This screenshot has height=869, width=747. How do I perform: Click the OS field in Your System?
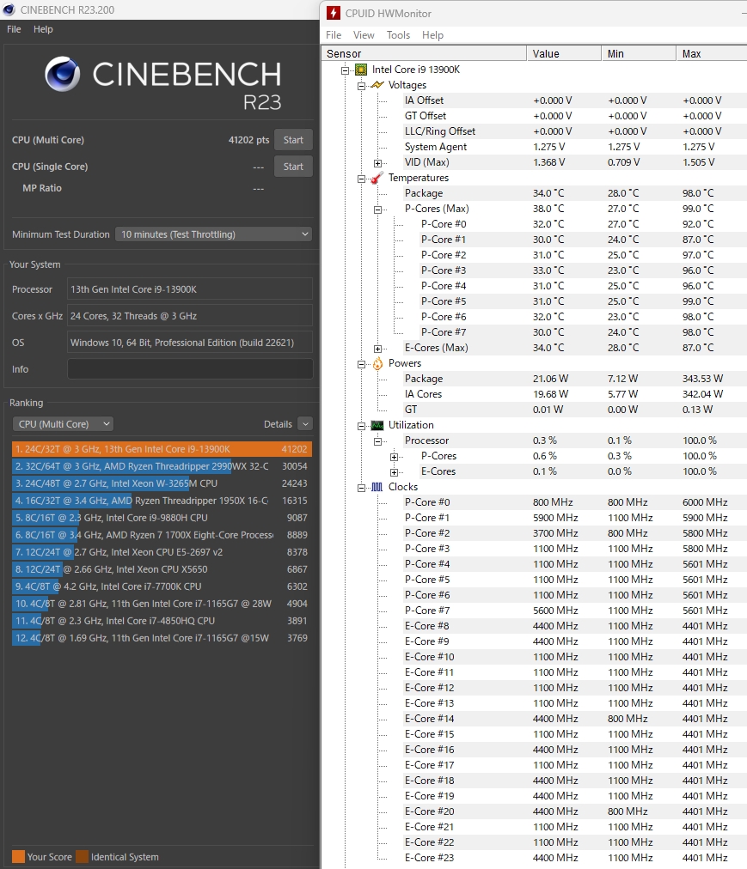click(x=190, y=343)
